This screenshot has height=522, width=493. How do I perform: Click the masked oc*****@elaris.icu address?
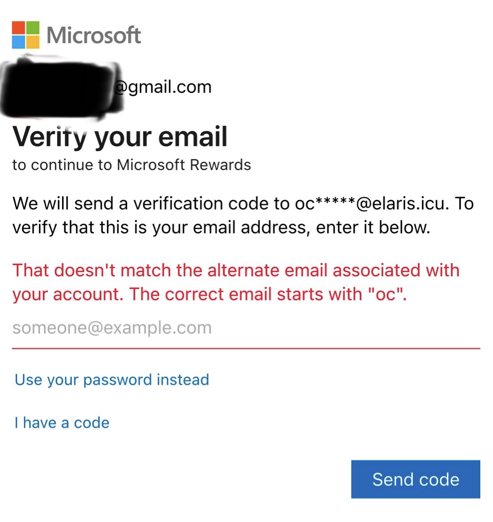pyautogui.click(x=370, y=203)
